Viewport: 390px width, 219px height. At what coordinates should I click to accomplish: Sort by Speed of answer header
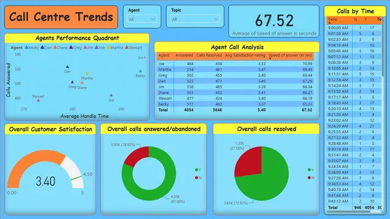(x=290, y=55)
